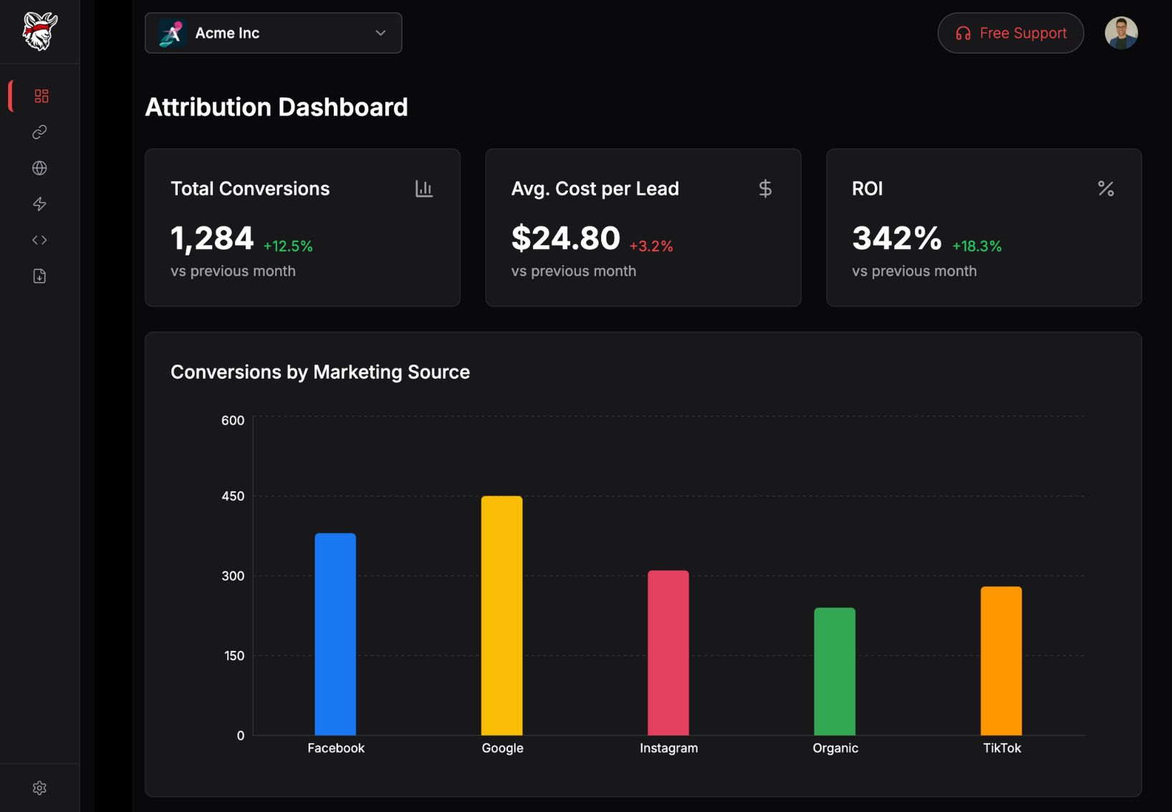The width and height of the screenshot is (1172, 812).
Task: Click the Free Support button
Action: pyautogui.click(x=1010, y=33)
